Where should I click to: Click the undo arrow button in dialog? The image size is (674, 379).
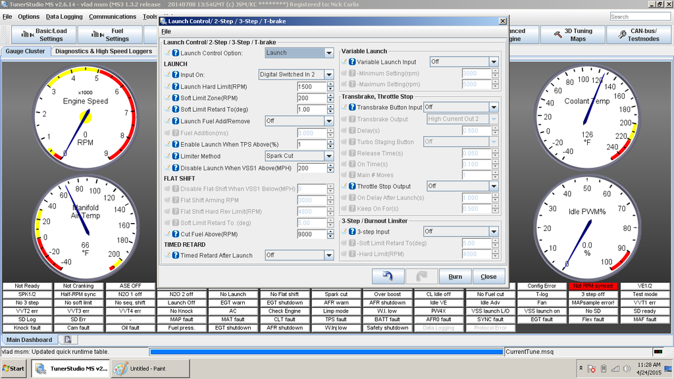[388, 276]
